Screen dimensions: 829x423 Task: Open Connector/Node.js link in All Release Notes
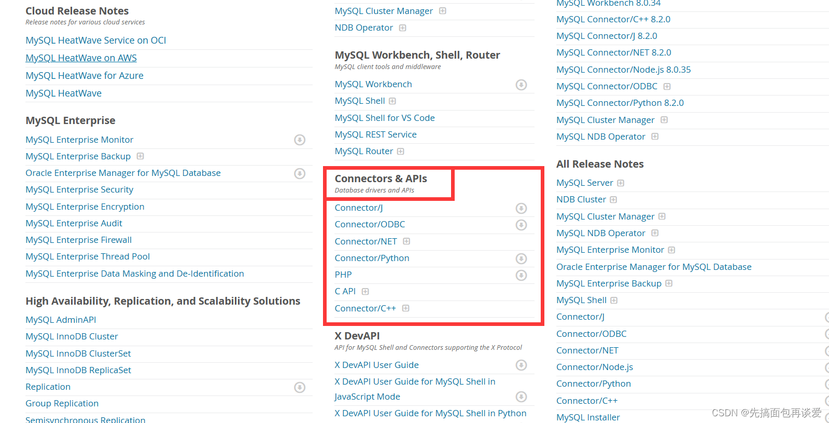click(x=595, y=367)
